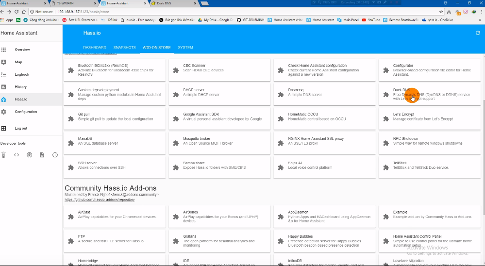The width and height of the screenshot is (485, 266).
Task: Open the Dnsmasq add-on card
Action: pos(324,94)
